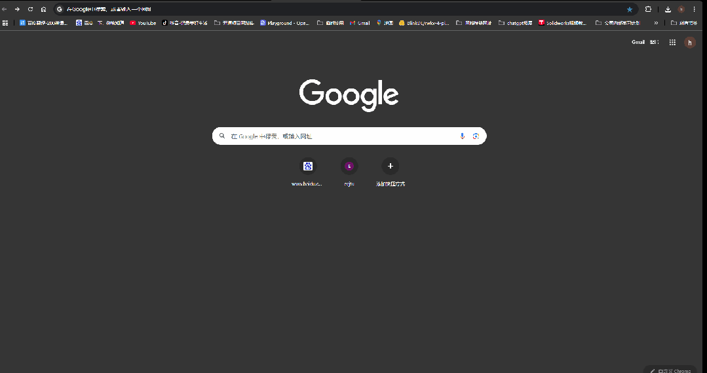This screenshot has width=707, height=373.
Task: Click the magnifier icon in the search box
Action: click(222, 136)
